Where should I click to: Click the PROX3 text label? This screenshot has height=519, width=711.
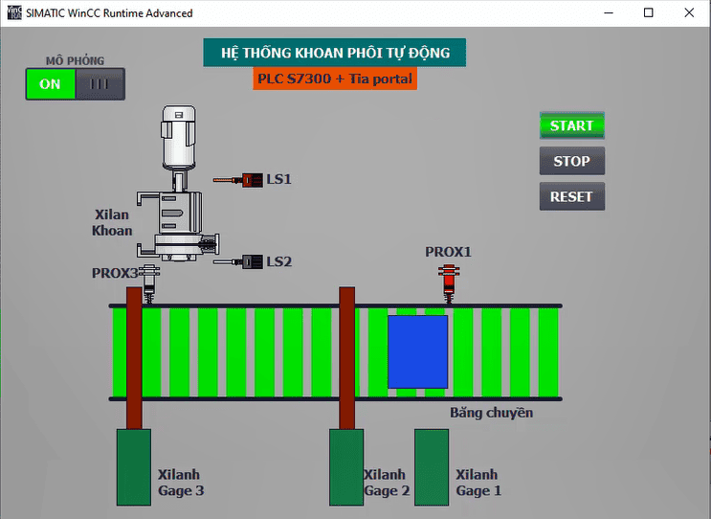coord(115,273)
